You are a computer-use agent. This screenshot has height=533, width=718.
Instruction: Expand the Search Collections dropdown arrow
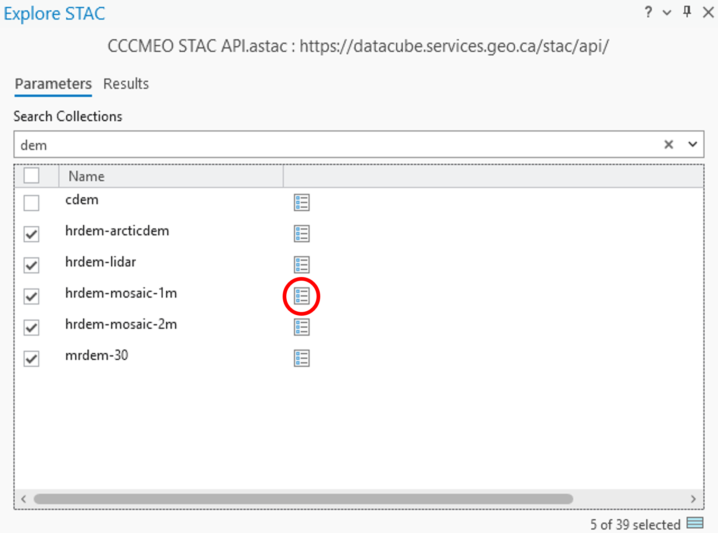pos(693,144)
